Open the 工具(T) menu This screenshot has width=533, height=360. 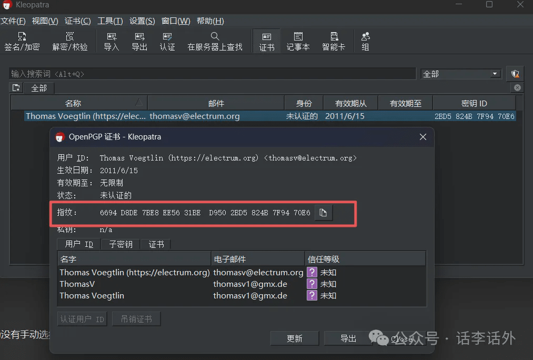point(110,21)
